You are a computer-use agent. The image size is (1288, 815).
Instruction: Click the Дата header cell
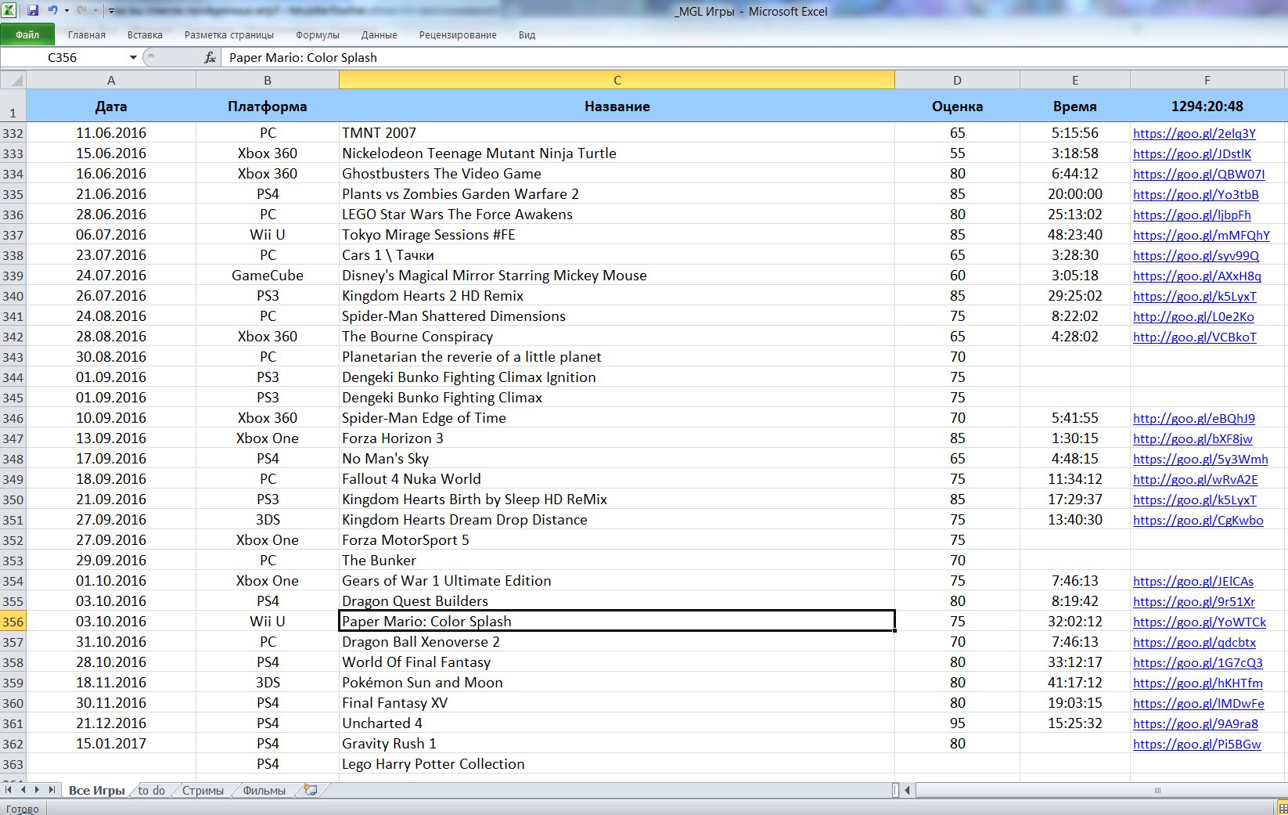point(111,106)
